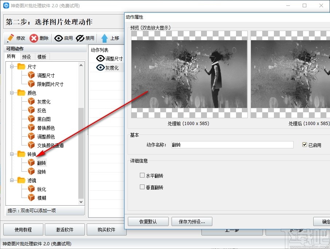Viewport: 330px width, 249px height.
Task: Click the tree vertical scrollbar thumb
Action: pyautogui.click(x=81, y=153)
